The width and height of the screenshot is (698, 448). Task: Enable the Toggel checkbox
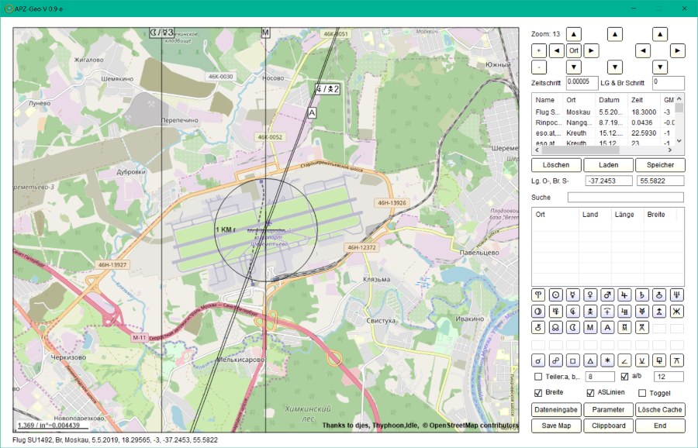[x=642, y=393]
